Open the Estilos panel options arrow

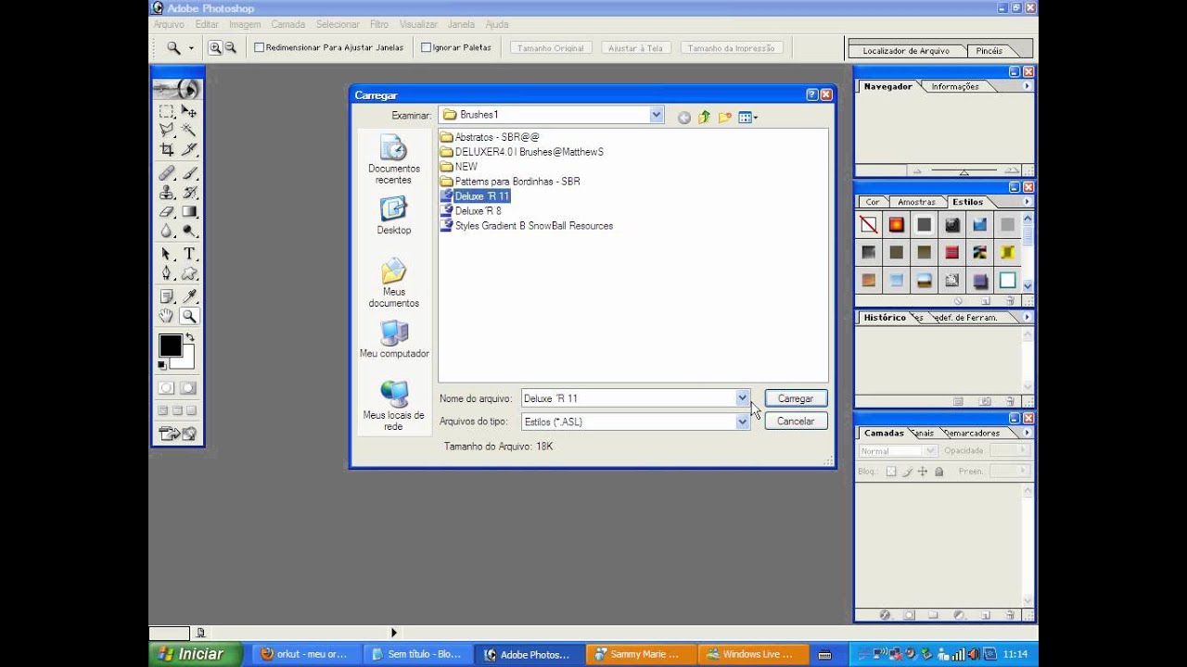[x=1027, y=202]
